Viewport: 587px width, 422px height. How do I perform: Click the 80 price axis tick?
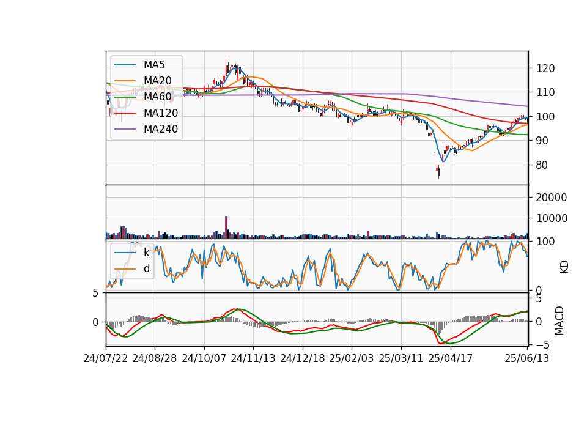(x=542, y=165)
